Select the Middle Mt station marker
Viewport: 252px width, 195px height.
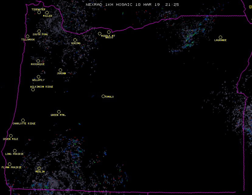(100, 34)
